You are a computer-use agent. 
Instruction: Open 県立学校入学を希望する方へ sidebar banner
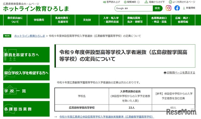(x=26, y=73)
